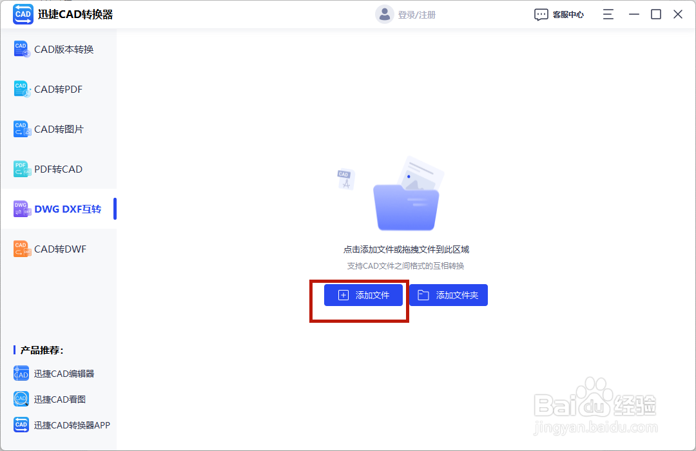Viewport: 696px width, 451px height.
Task: Open the CAD转PDF conversion mode
Action: pyautogui.click(x=21, y=89)
